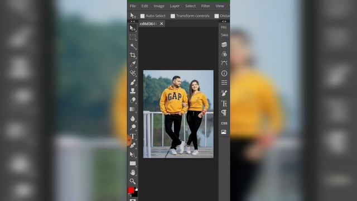Select the Zoom magnifier tool
The image size is (357, 201).
point(133,181)
